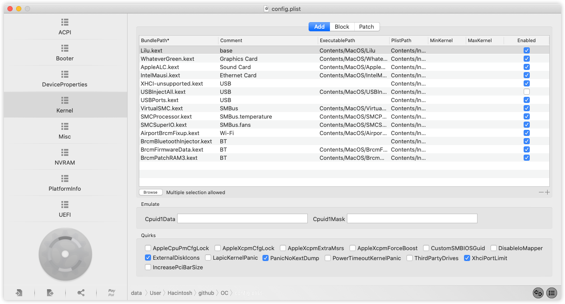This screenshot has height=304, width=565.
Task: Toggle Enabled for VirtualSMC.kext
Action: click(527, 108)
